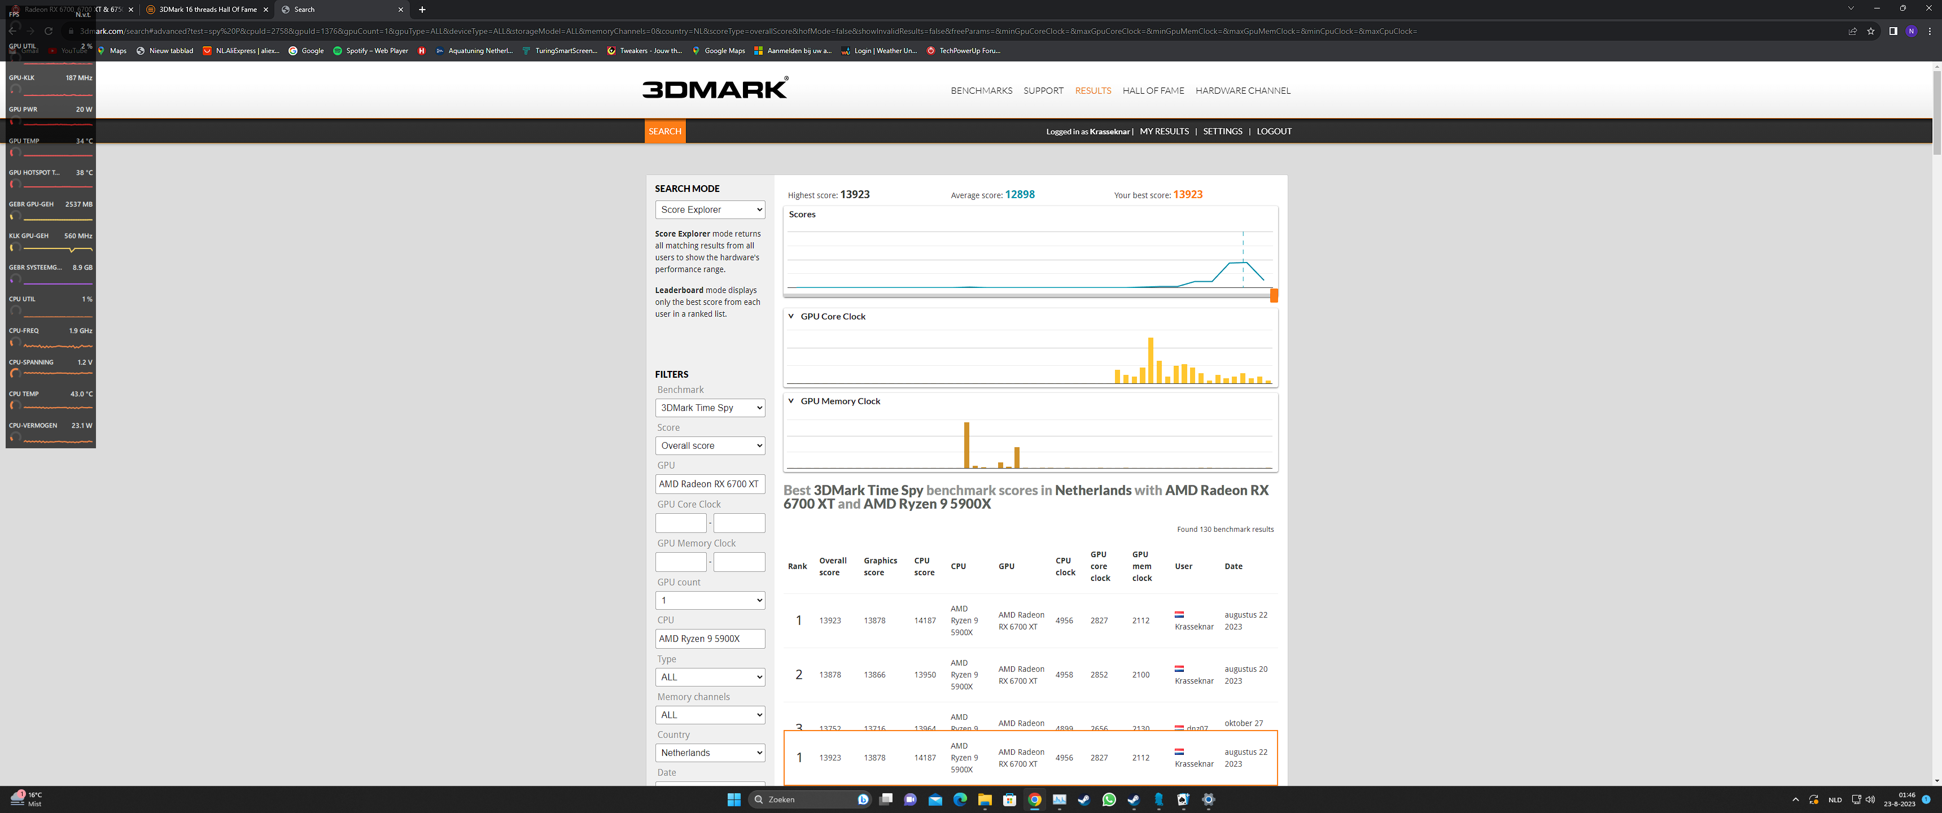1942x813 pixels.
Task: Open volume control in system tray
Action: pos(1870,799)
